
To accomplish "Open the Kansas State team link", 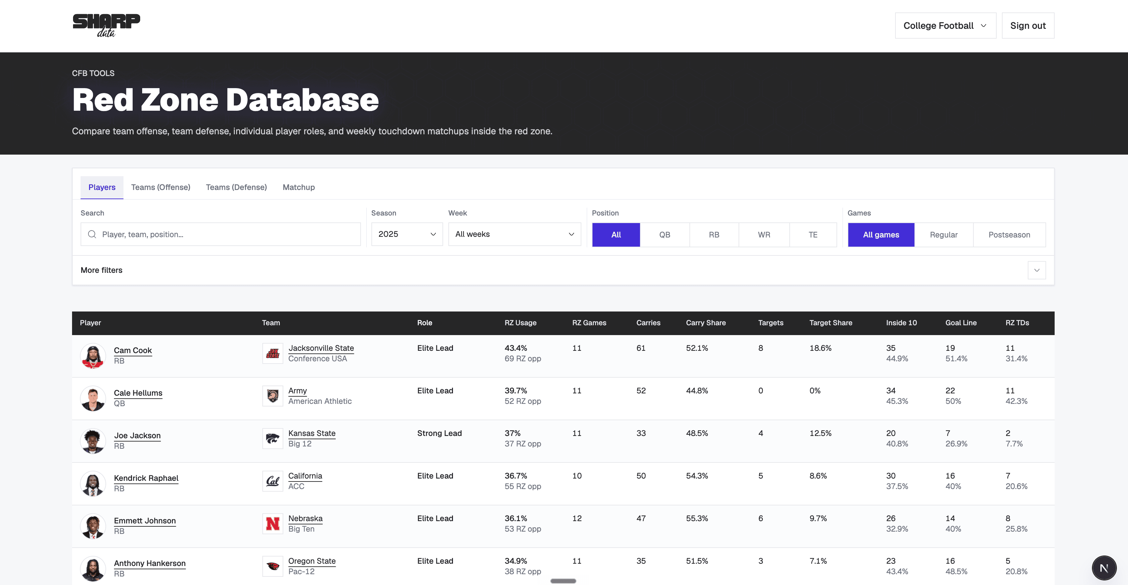I will (312, 433).
